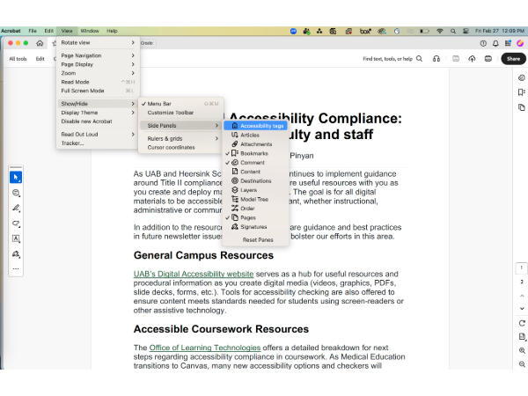
Task: Toggle the Menu Bar checkmark
Action: coord(180,104)
